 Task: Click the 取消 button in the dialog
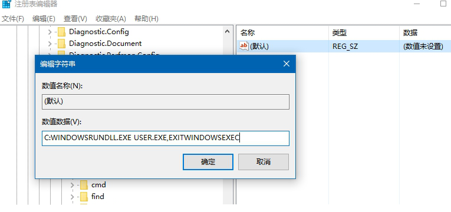264,162
